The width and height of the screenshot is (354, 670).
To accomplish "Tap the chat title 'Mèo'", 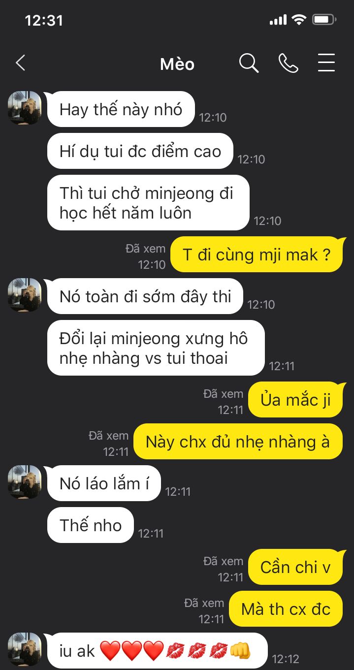I will 177,64.
